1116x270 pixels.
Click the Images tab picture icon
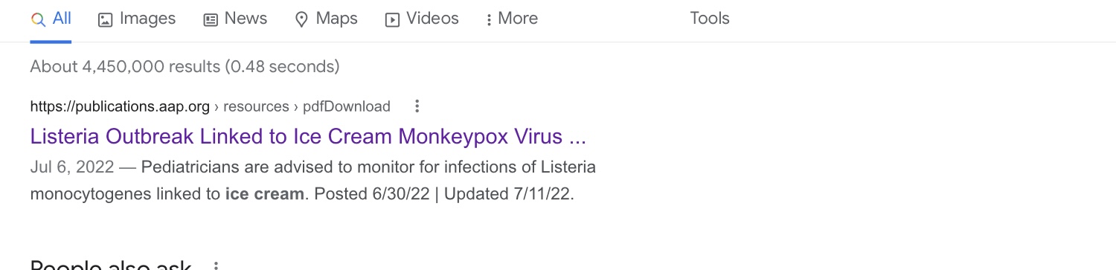click(106, 20)
